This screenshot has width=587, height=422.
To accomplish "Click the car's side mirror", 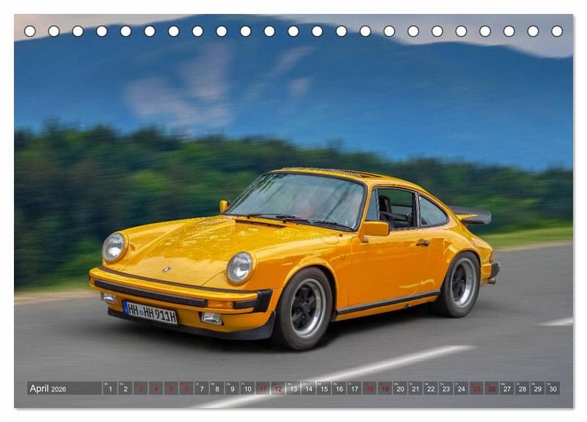I will click(374, 229).
